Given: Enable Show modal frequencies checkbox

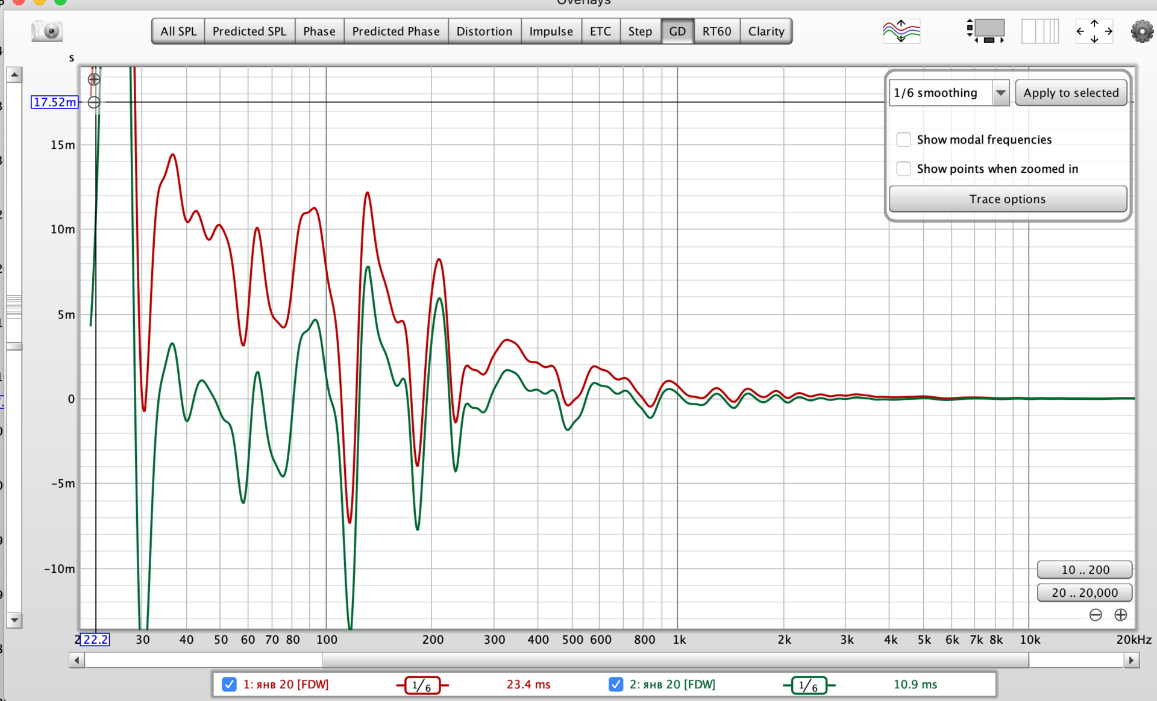Looking at the screenshot, I should point(903,140).
